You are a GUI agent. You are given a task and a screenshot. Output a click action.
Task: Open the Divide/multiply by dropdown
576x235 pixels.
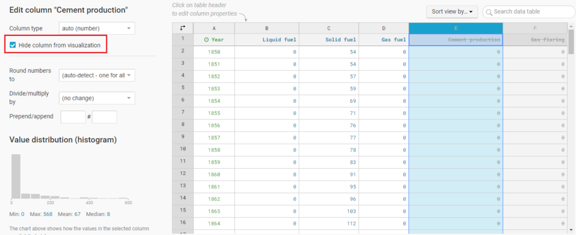click(x=97, y=98)
